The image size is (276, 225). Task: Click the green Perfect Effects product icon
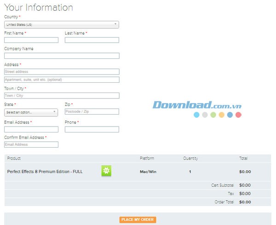pos(106,171)
